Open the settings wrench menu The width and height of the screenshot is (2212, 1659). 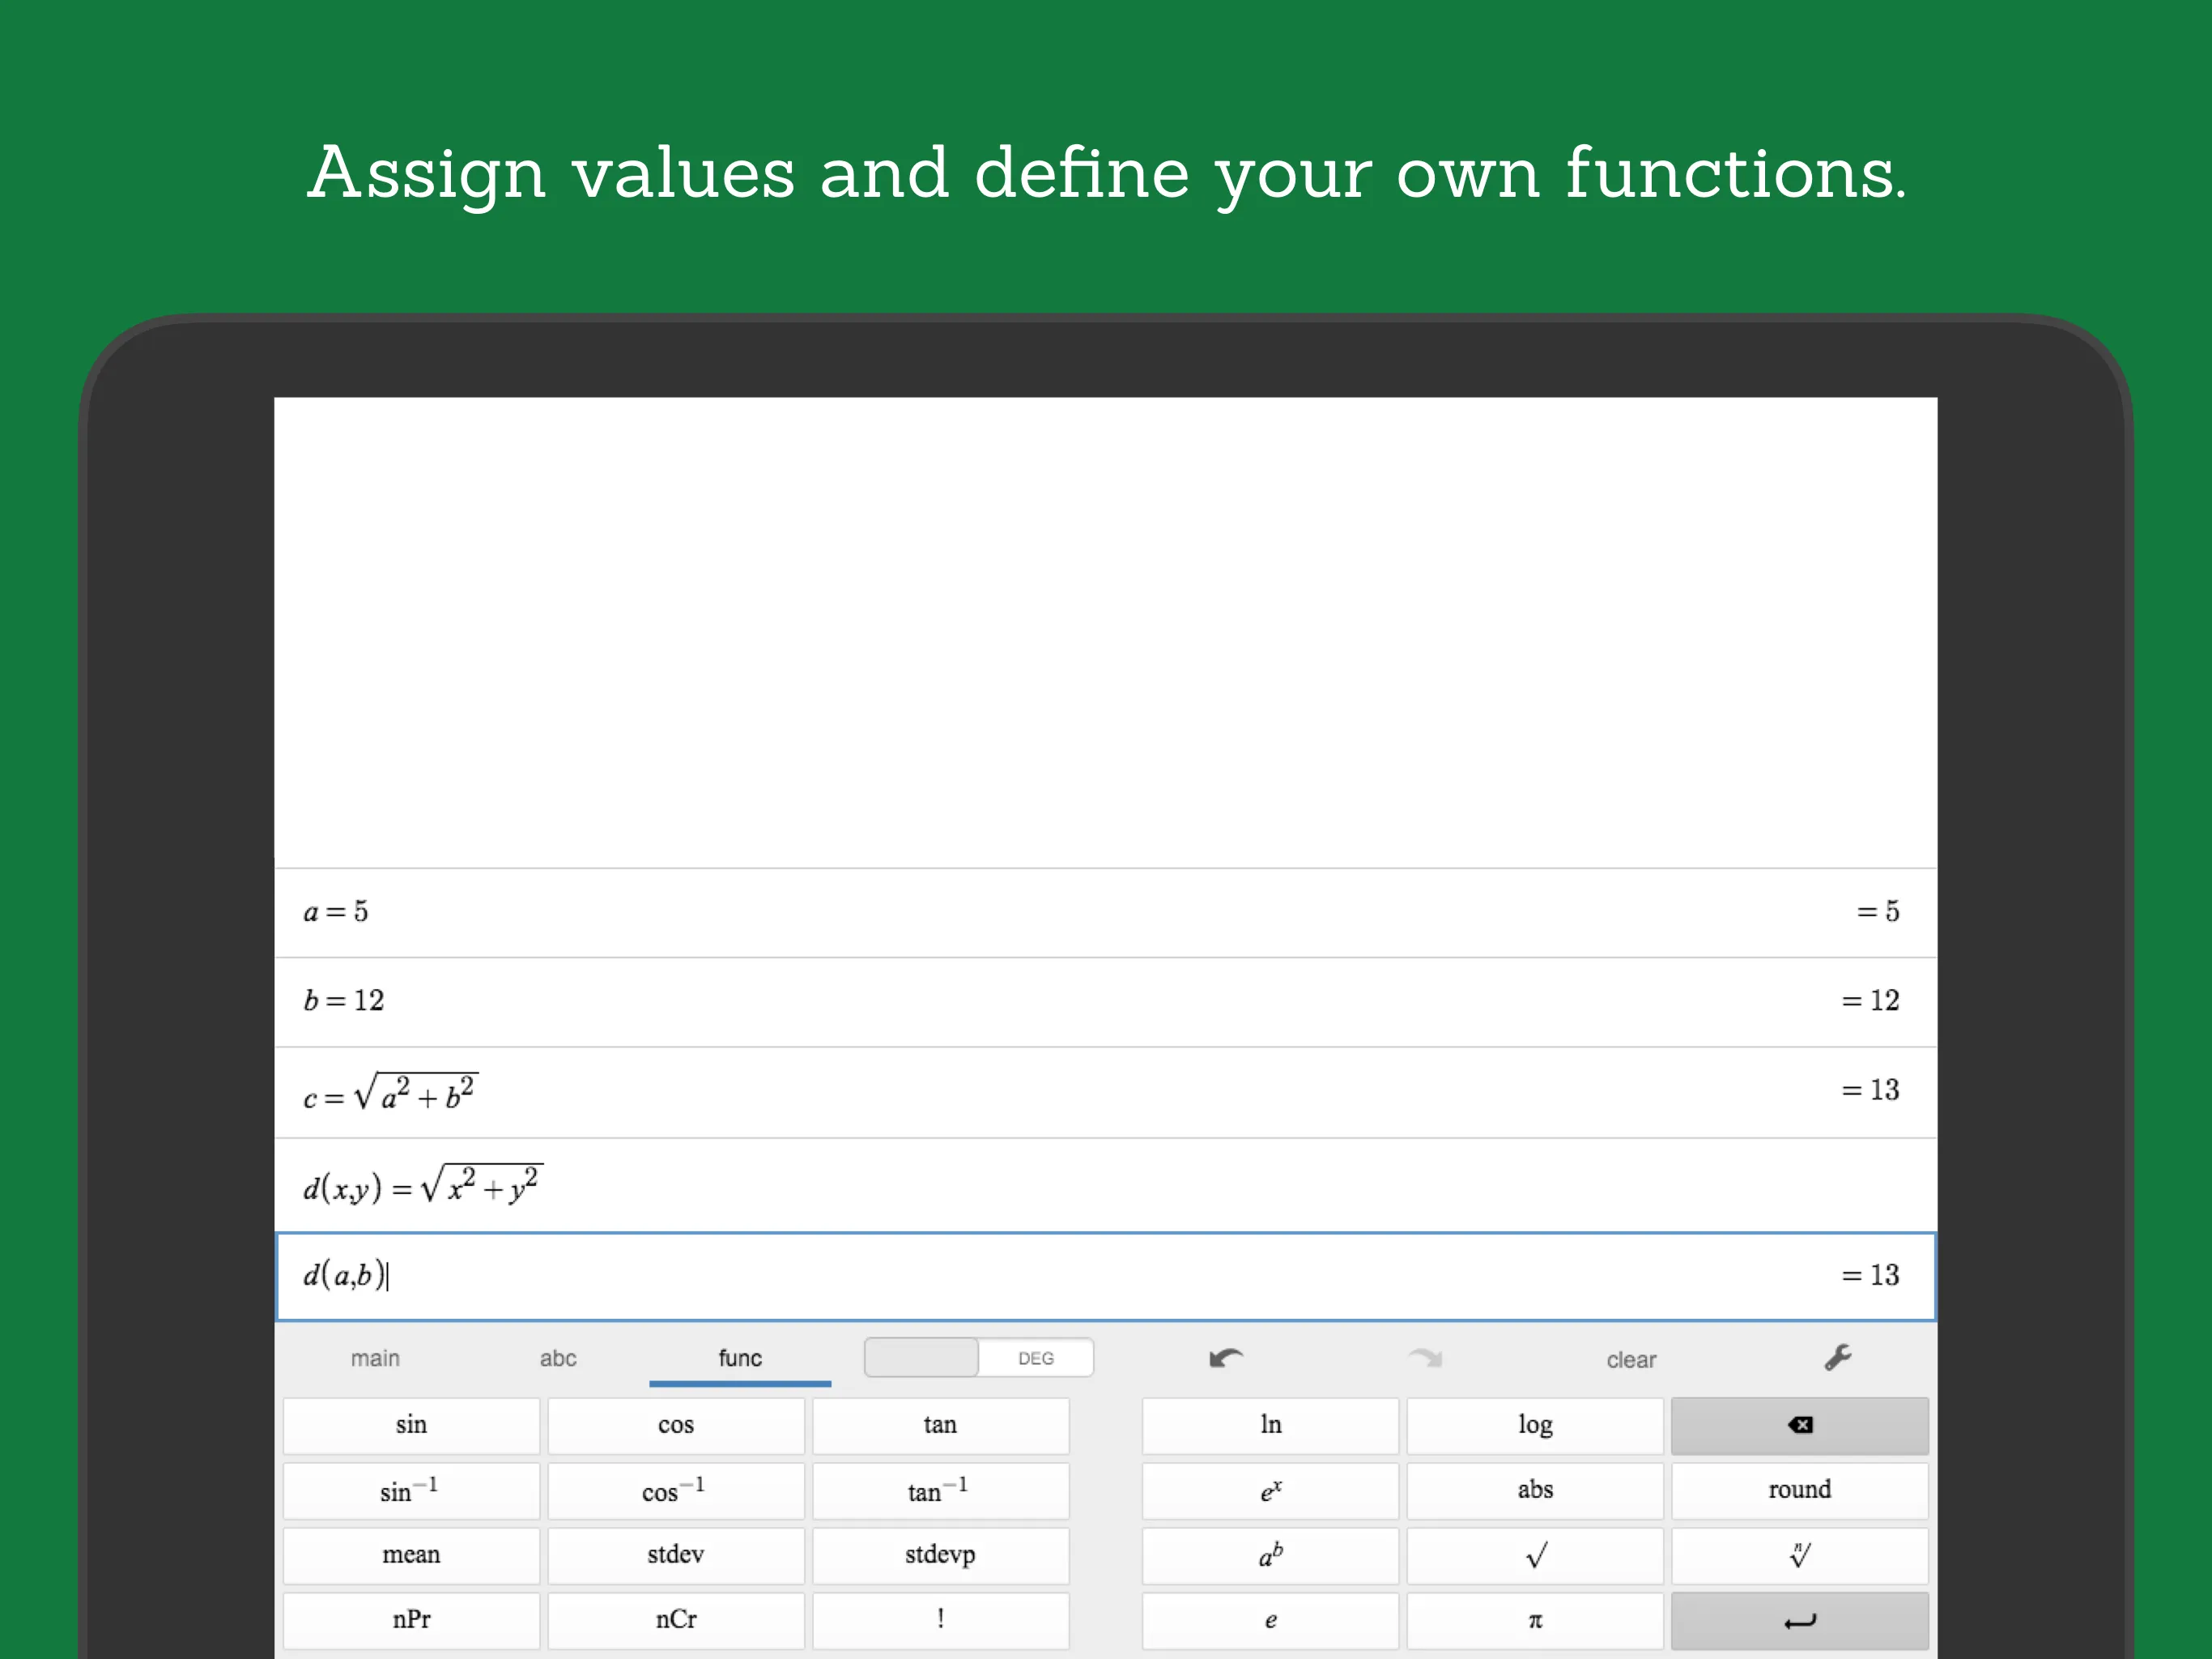click(x=1838, y=1358)
